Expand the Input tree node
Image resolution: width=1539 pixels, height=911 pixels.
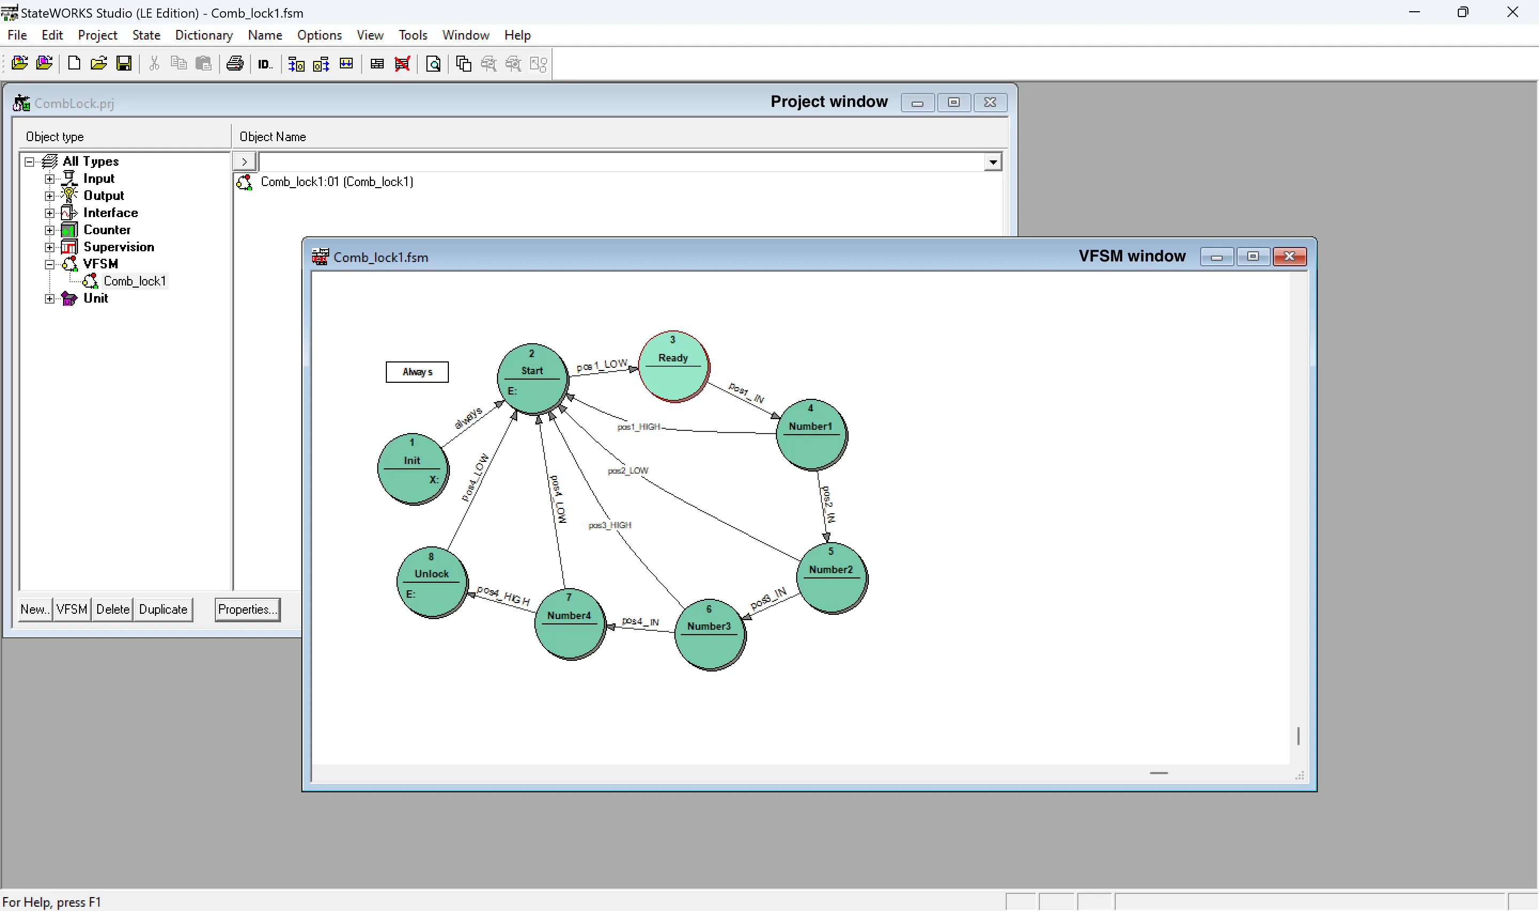(50, 179)
